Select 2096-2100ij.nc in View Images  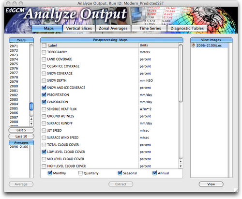pos(209,46)
